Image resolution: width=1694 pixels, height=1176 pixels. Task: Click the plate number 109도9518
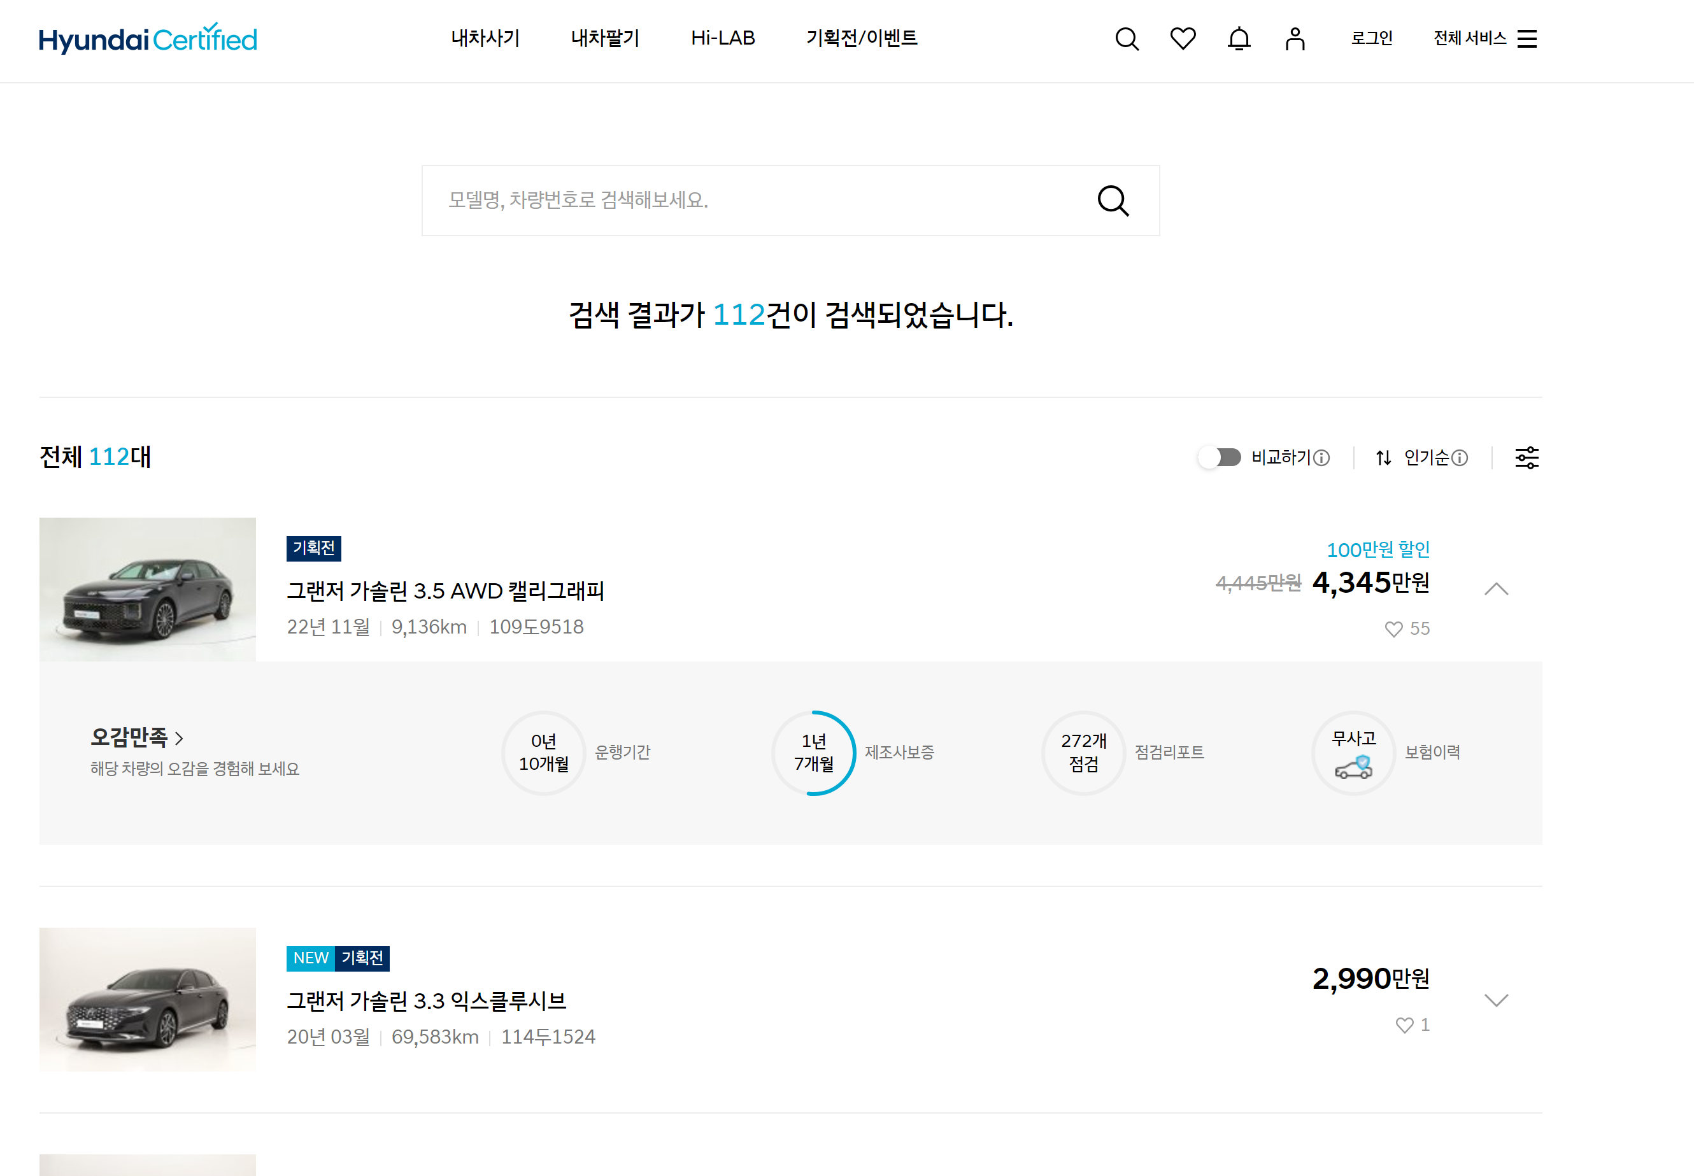pyautogui.click(x=536, y=627)
